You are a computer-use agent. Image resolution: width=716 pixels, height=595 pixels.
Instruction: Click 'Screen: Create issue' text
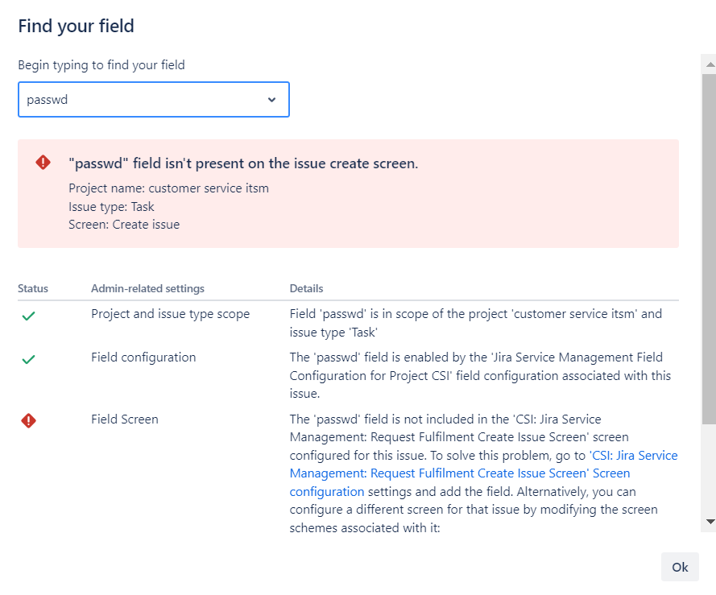tap(124, 225)
